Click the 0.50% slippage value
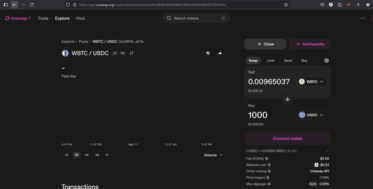The width and height of the screenshot is (373, 189). (x=325, y=184)
